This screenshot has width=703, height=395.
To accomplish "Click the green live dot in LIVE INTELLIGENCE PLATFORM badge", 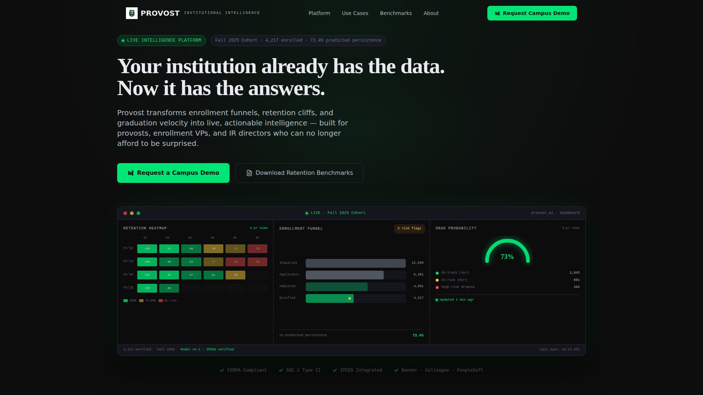I will tap(123, 41).
